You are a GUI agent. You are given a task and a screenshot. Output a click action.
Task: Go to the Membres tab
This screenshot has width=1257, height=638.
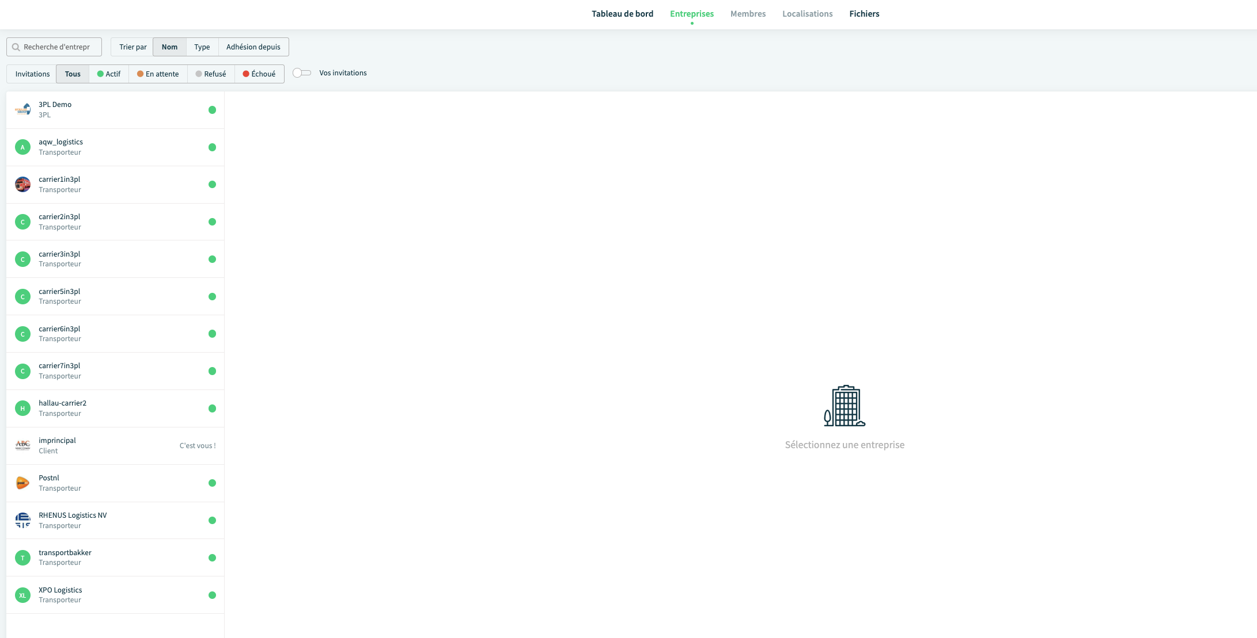coord(748,14)
